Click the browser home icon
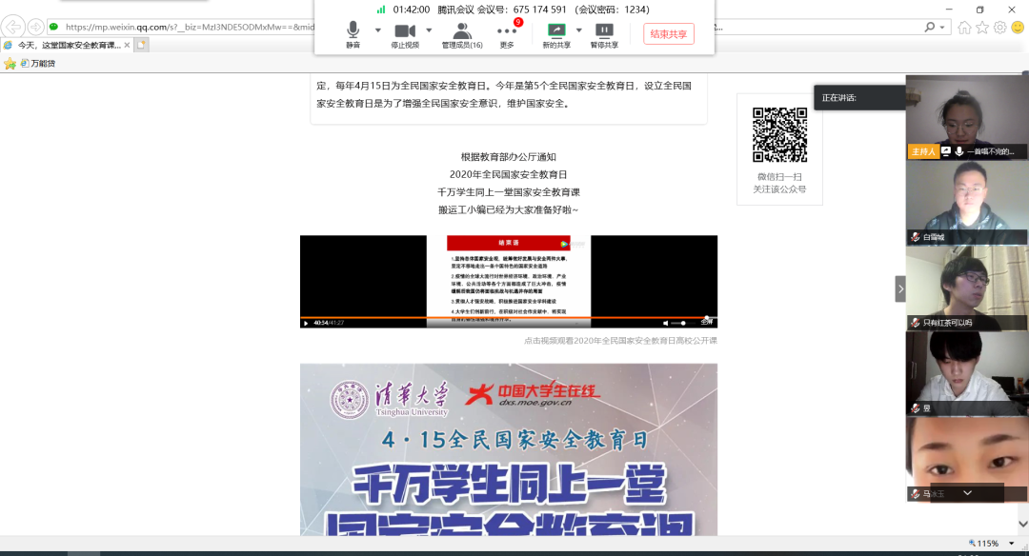Viewport: 1029px width, 556px height. click(964, 27)
